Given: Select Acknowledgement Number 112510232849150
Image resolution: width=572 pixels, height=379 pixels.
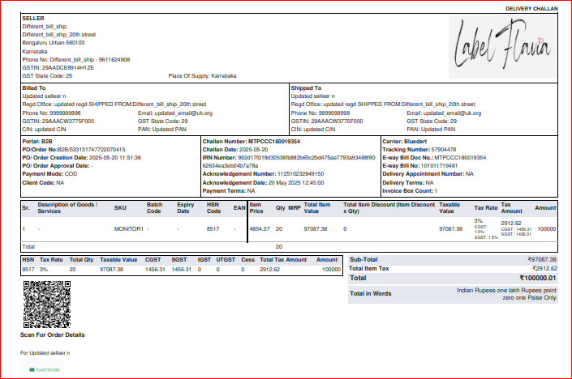Looking at the screenshot, I should (264, 173).
